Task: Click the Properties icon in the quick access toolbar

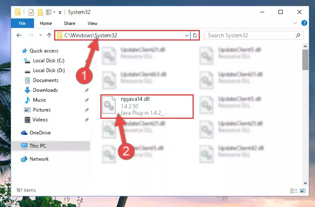Action: point(31,12)
